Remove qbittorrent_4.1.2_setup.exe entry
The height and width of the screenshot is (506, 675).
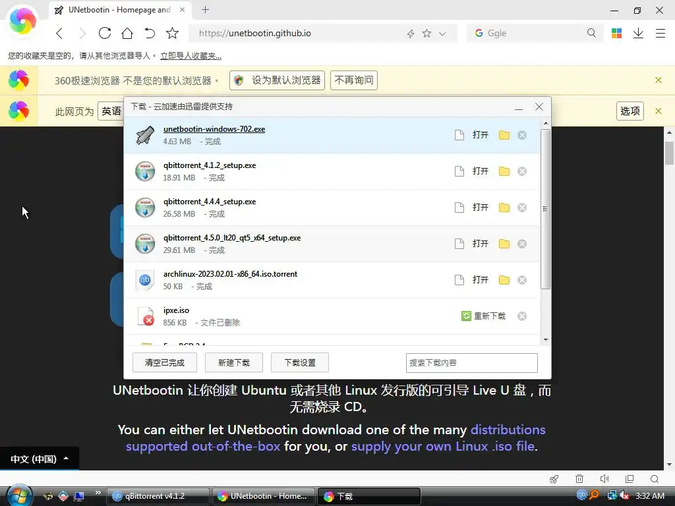[x=522, y=171]
